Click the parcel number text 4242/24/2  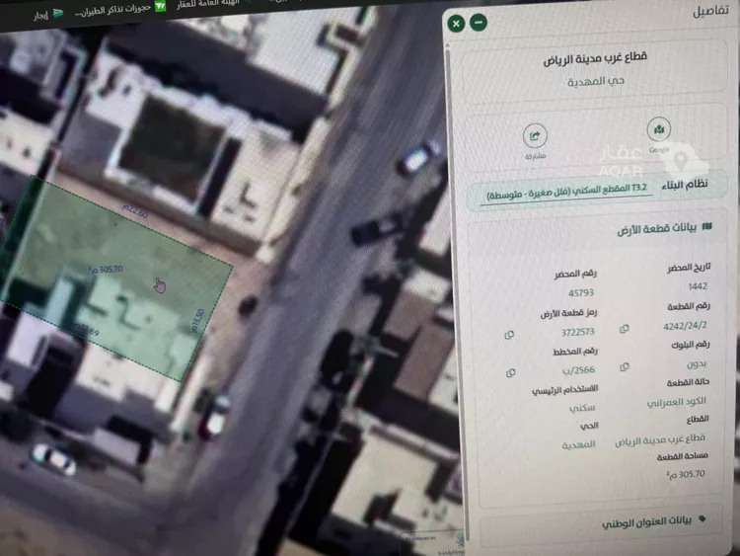(x=685, y=326)
